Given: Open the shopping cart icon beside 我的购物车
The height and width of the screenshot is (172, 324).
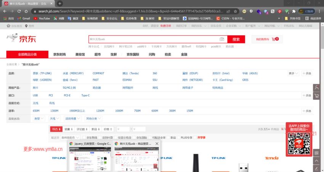Looking at the screenshot, I should pos(274,39).
